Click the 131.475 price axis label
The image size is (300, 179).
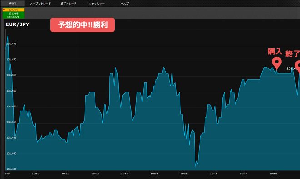coord(11,44)
